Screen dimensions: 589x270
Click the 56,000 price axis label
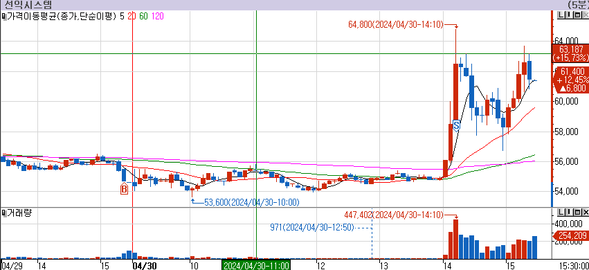click(566, 161)
